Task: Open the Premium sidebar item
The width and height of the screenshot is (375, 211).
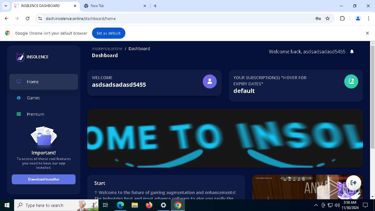Action: pos(44,114)
